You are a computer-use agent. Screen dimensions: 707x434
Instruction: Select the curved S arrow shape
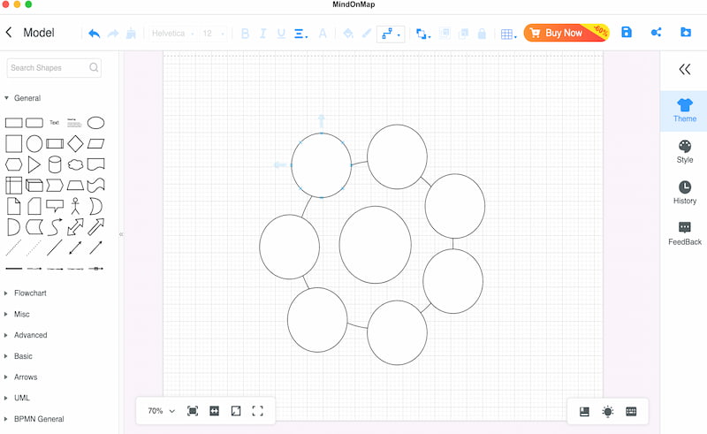pos(55,227)
